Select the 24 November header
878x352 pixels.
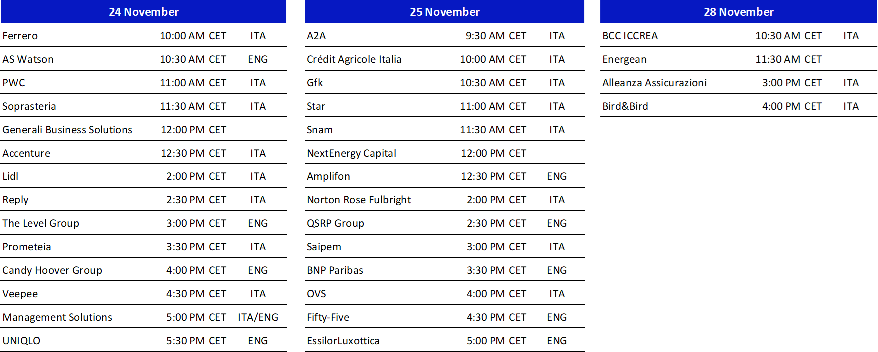click(144, 12)
